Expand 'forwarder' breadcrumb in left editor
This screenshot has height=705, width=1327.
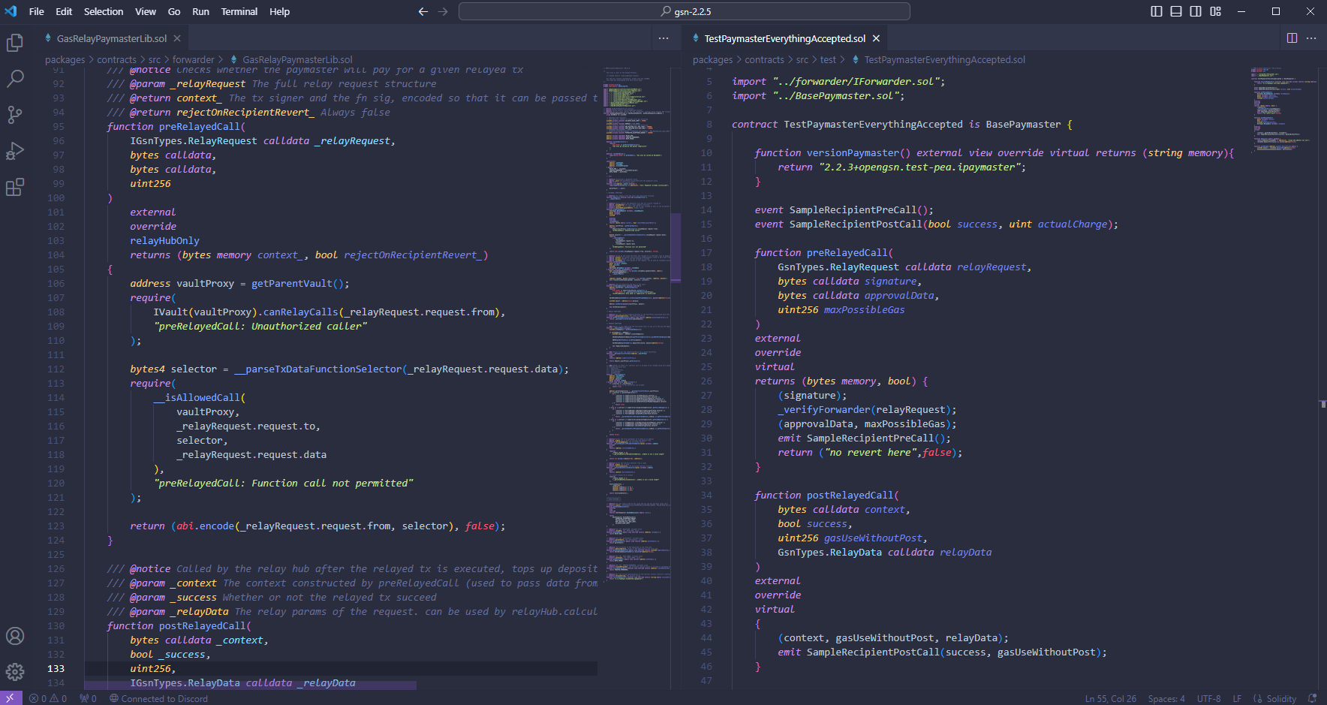click(x=193, y=60)
